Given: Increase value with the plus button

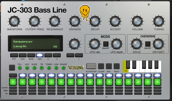Looking at the screenshot, I should click(x=79, y=55).
